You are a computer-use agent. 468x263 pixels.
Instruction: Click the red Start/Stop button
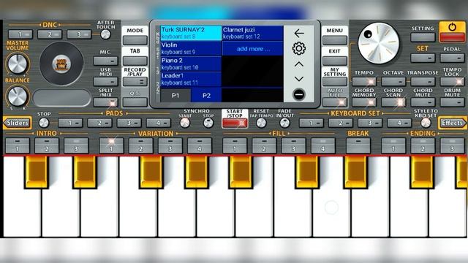[235, 123]
